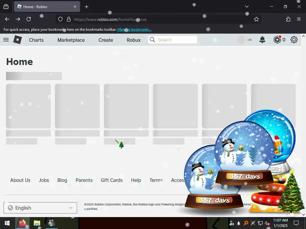Expand the list all tabs chevron
Screen dimensions: 306x229
point(247,7)
